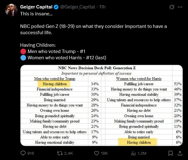
Task: View analytics via 1.2M views icon
Action: click(x=133, y=153)
